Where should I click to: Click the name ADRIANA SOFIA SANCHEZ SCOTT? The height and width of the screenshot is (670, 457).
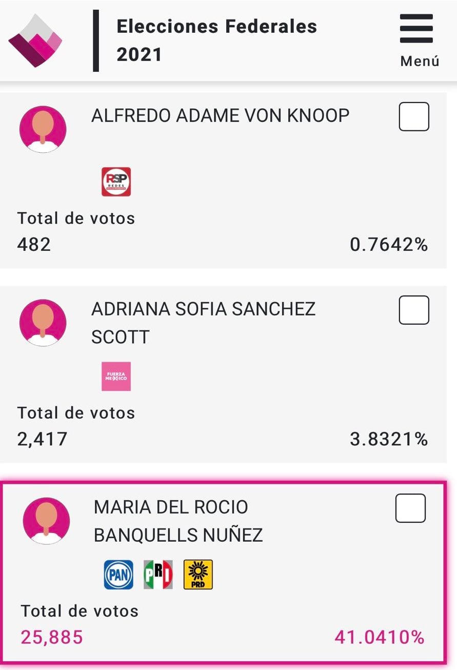click(203, 323)
